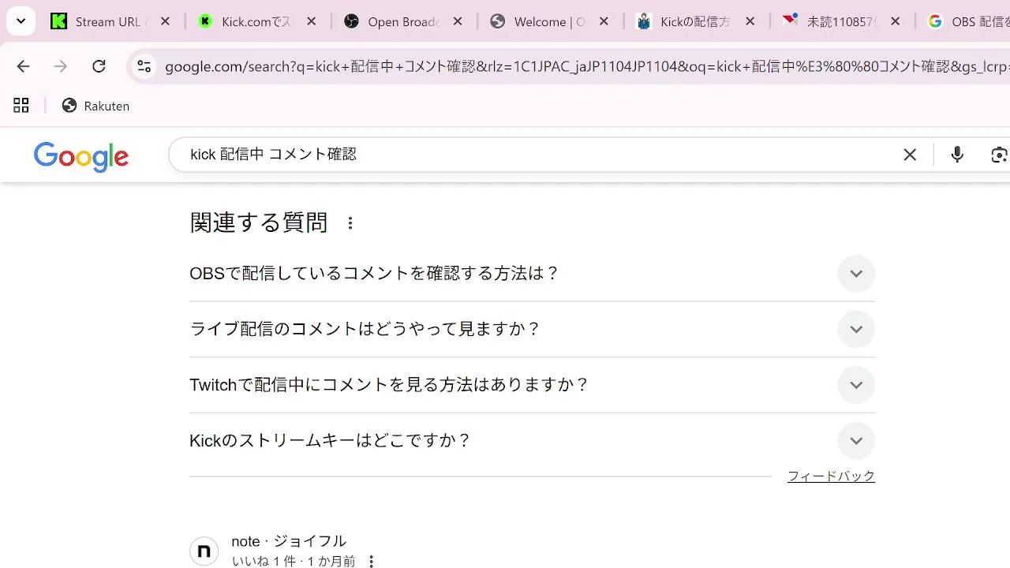Image resolution: width=1010 pixels, height=568 pixels.
Task: Switch to the Welcome tab
Action: click(x=548, y=21)
